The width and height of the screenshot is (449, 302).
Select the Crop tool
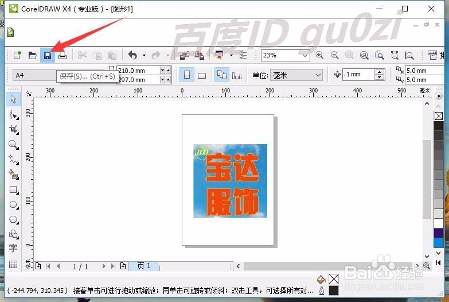click(x=13, y=130)
